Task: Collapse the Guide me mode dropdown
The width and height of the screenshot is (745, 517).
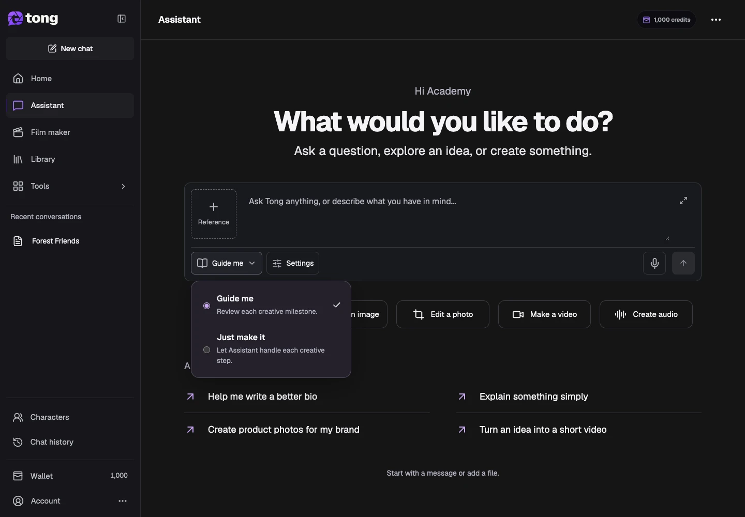Action: click(227, 263)
